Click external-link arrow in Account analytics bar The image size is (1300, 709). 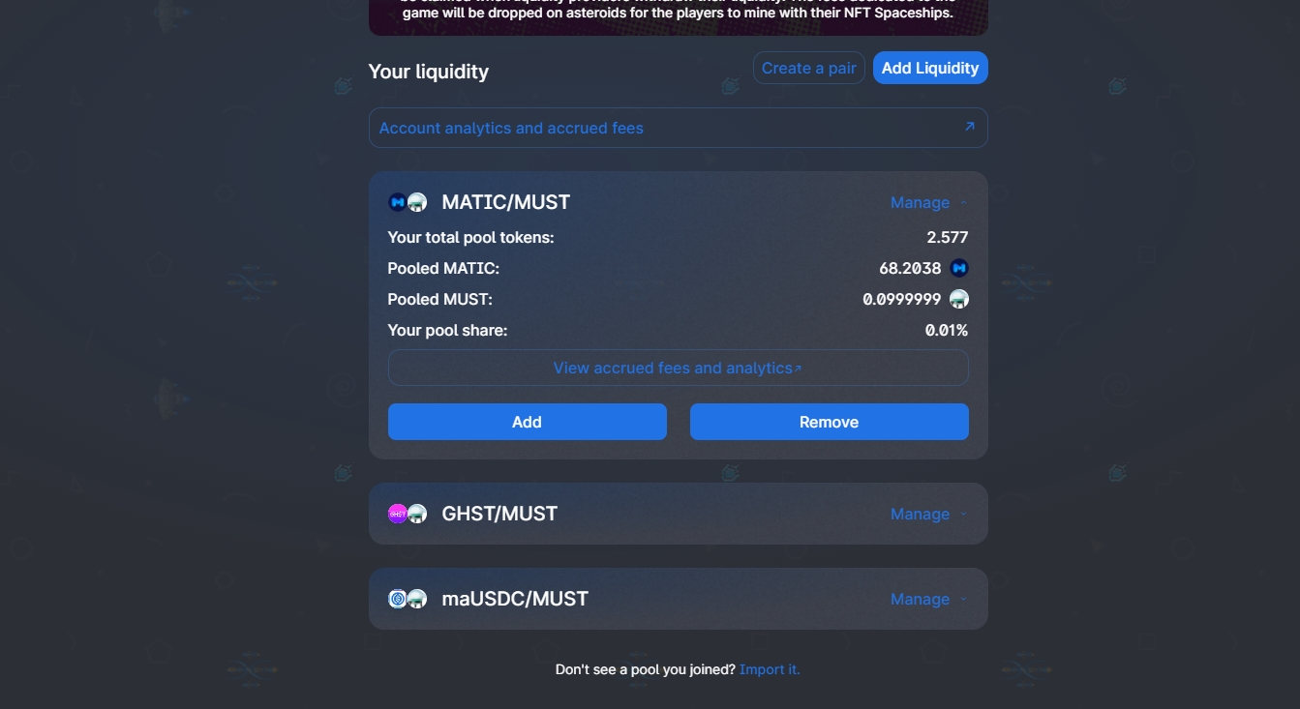[969, 127]
